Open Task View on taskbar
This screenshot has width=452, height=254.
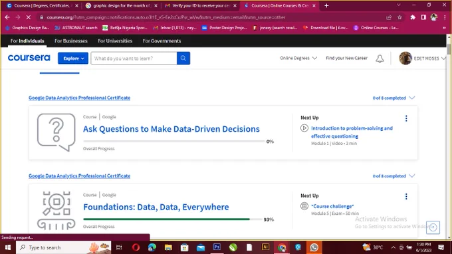click(119, 247)
